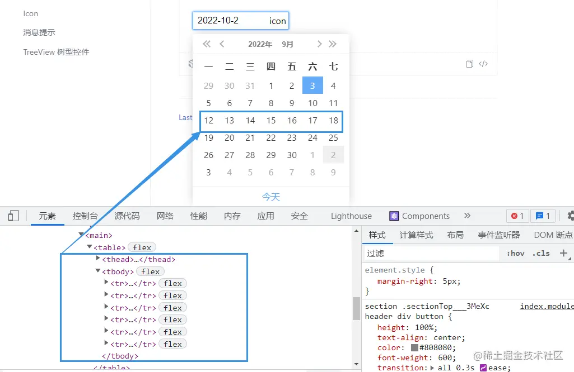This screenshot has width=574, height=372.
Task: Open the DevTools message count badge
Action: pyautogui.click(x=543, y=216)
